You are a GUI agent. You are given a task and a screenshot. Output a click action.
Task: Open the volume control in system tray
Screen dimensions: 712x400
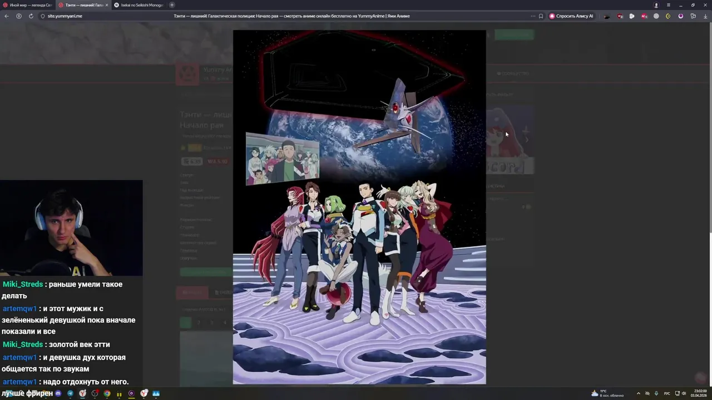684,393
